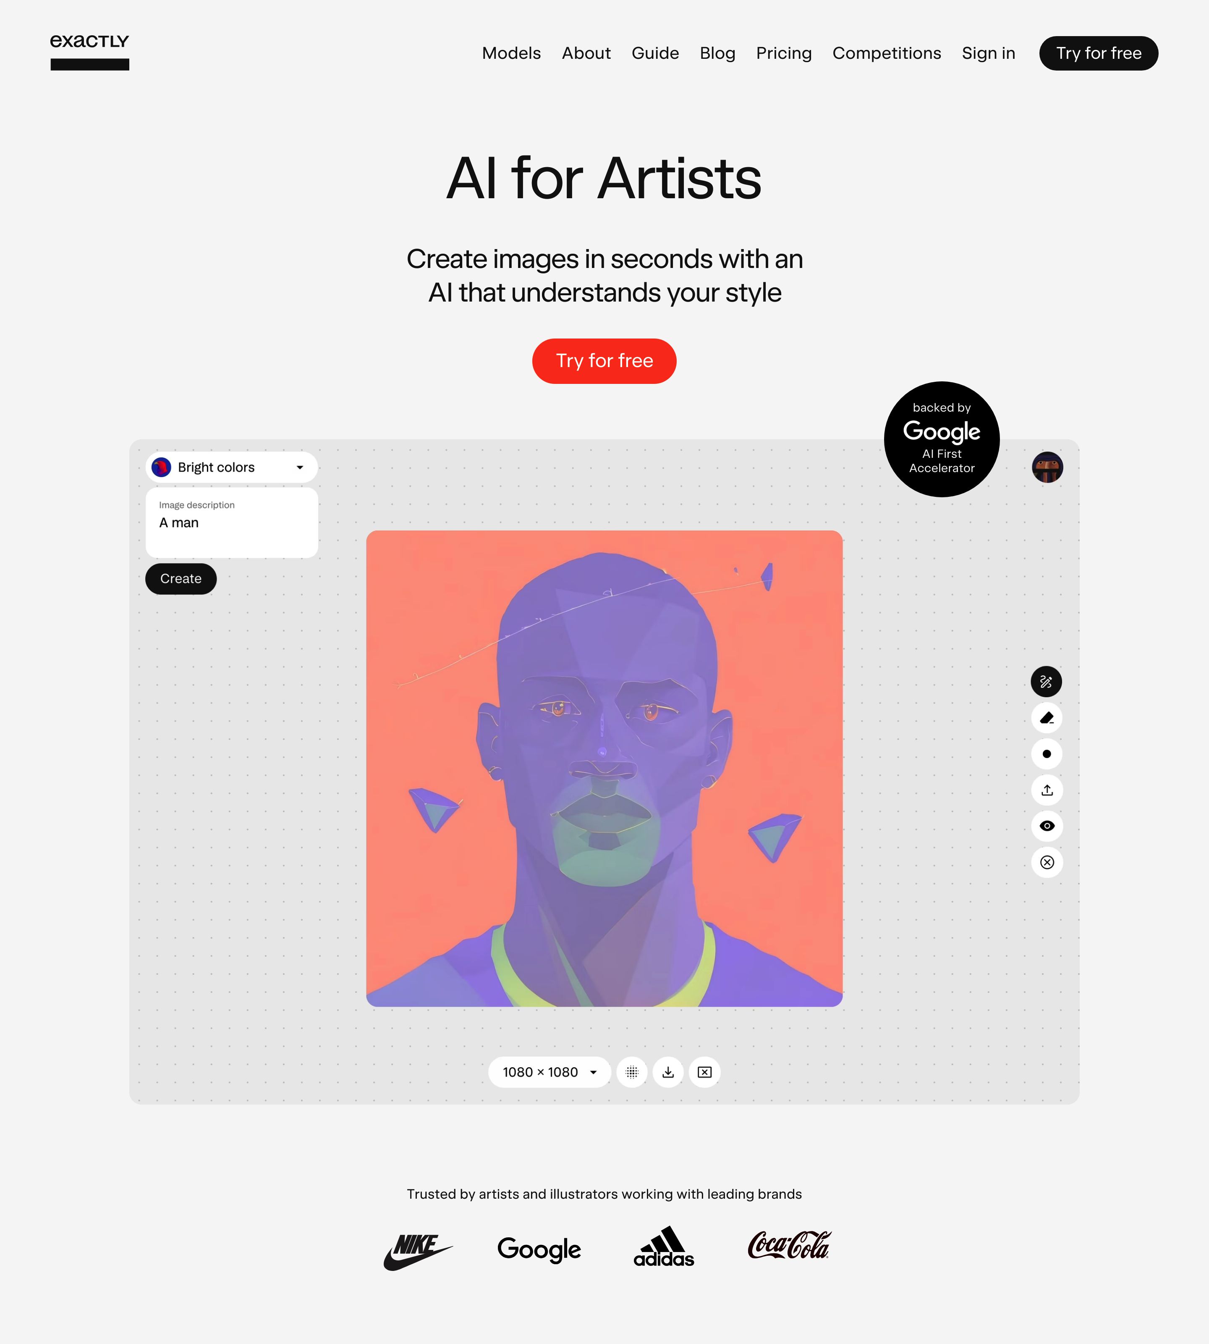Open the Competitions nav link

click(886, 53)
